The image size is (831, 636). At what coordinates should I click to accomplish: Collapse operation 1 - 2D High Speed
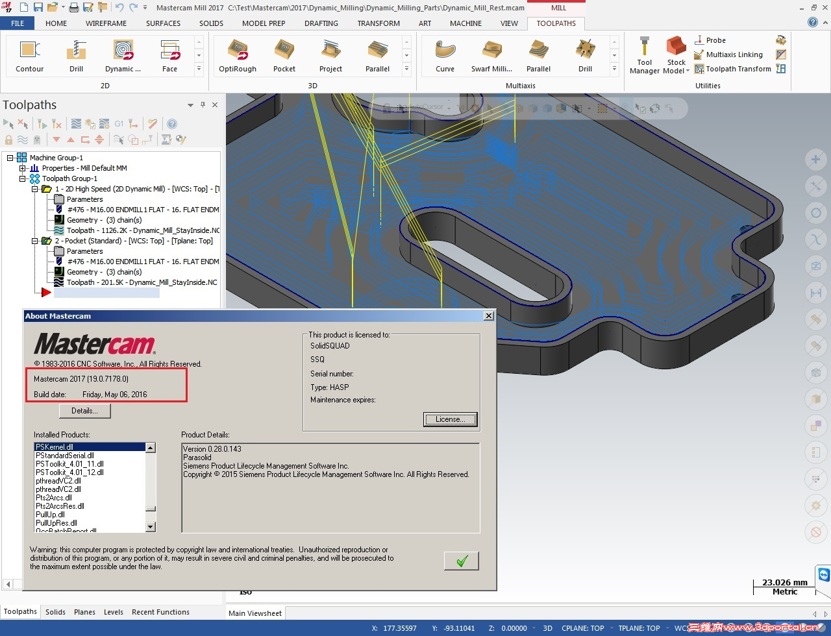35,189
